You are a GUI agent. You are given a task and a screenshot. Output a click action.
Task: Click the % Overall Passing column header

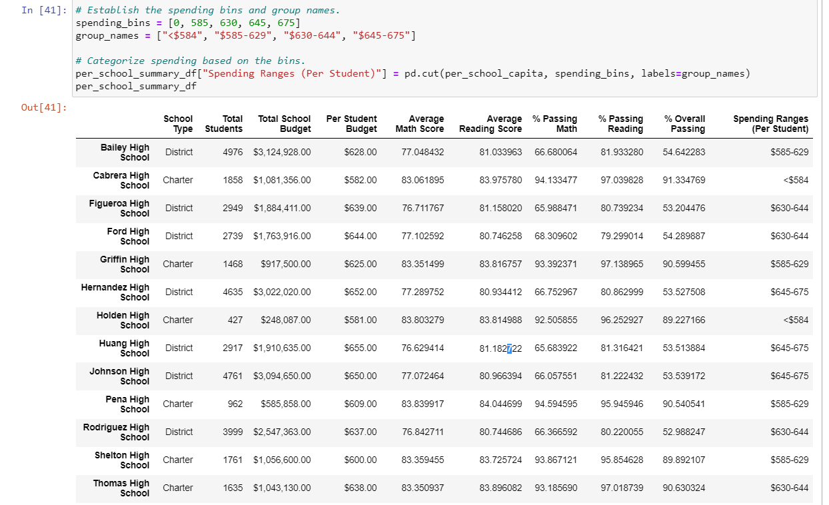[x=684, y=124]
